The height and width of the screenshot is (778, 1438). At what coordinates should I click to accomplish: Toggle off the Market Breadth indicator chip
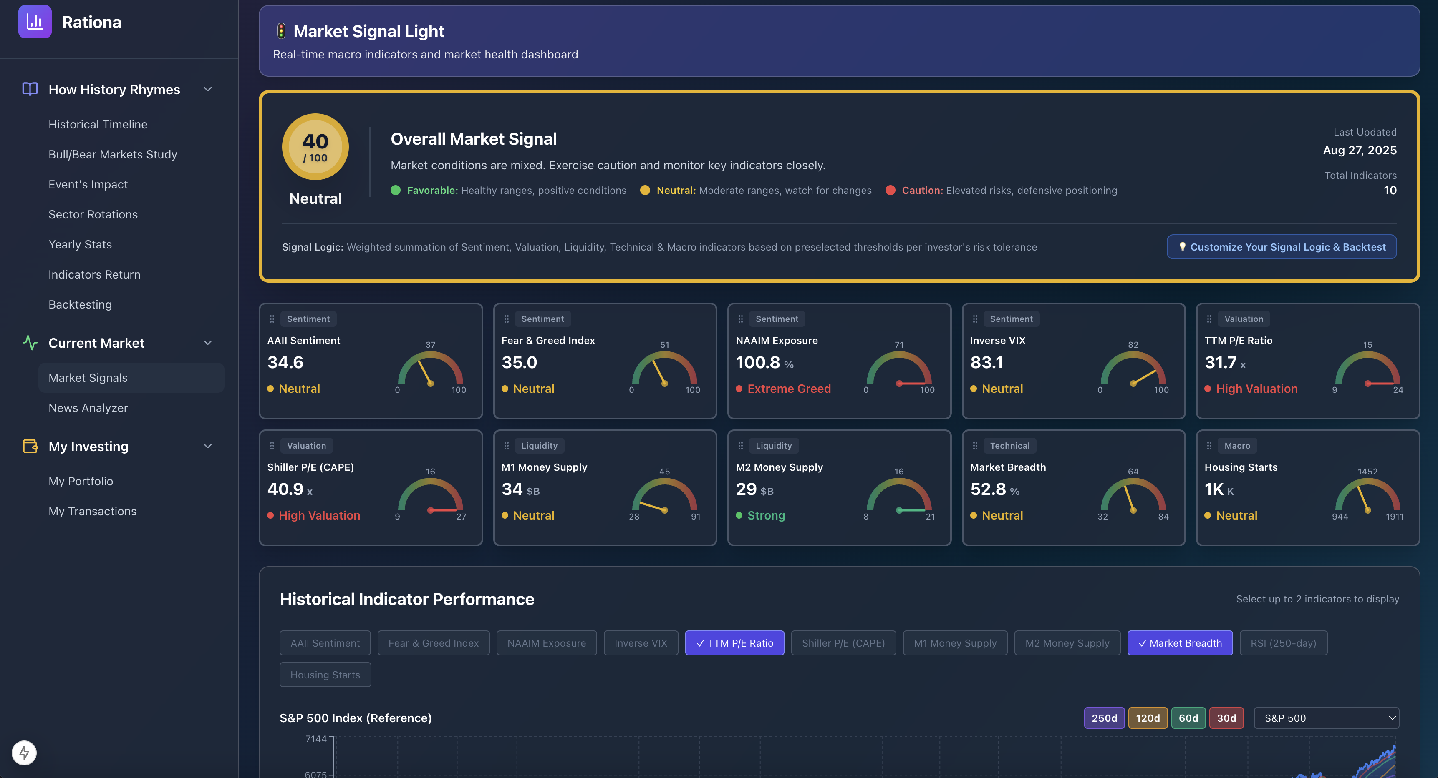1180,642
